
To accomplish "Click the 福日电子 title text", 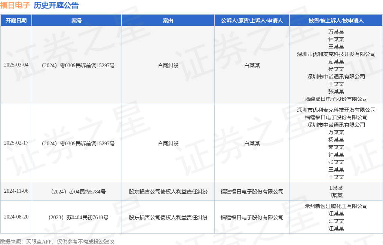I will (15, 5).
